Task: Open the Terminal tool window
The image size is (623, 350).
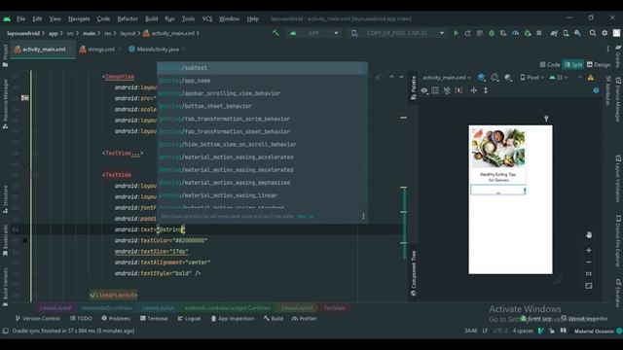Action: 154,318
